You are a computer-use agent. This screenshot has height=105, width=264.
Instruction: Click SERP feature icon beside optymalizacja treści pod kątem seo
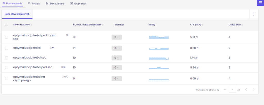click(67, 35)
